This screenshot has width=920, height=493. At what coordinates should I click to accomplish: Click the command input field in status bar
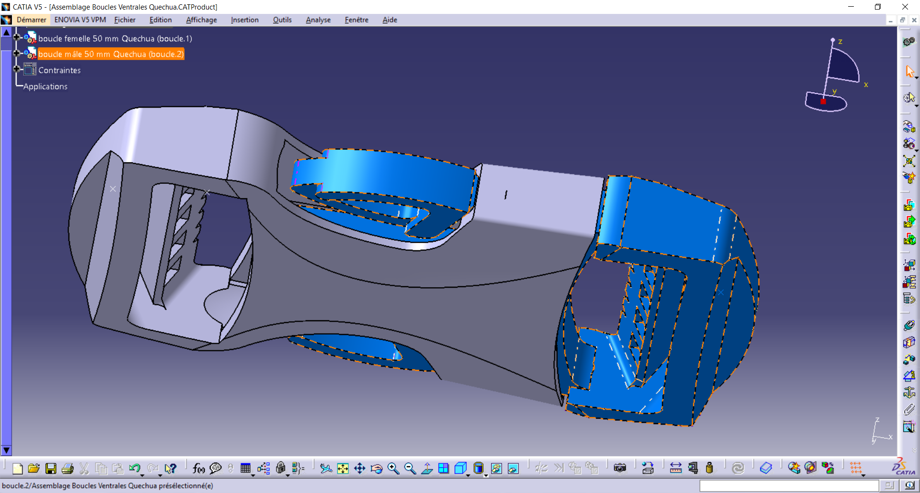point(789,486)
